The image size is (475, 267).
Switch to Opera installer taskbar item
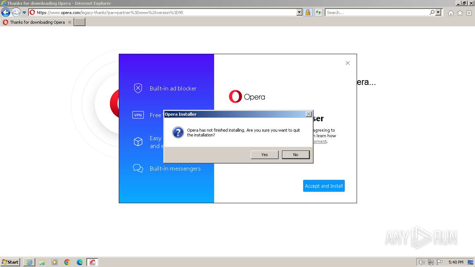pos(92,262)
